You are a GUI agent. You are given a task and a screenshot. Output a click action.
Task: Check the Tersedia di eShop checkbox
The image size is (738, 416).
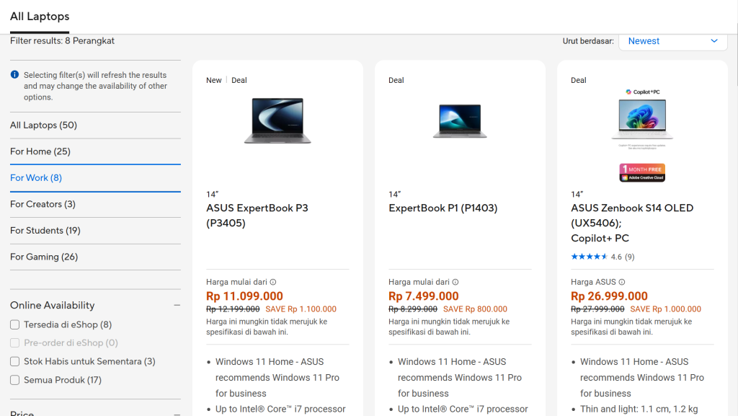[x=15, y=325]
